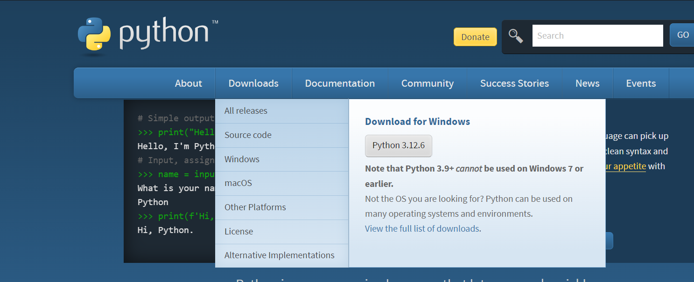Select All releases from Downloads submenu
Viewport: 694px width, 282px height.
(x=282, y=111)
